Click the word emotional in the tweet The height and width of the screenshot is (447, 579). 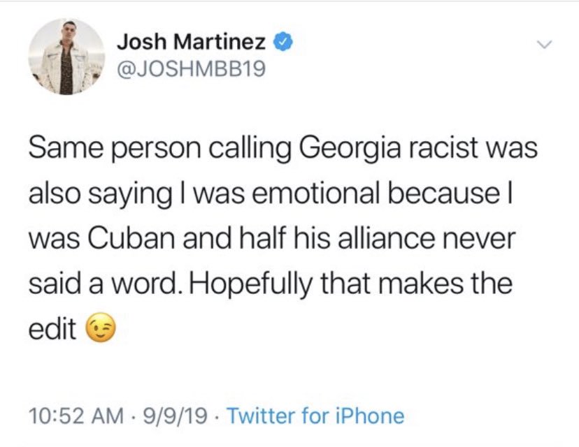click(x=315, y=193)
